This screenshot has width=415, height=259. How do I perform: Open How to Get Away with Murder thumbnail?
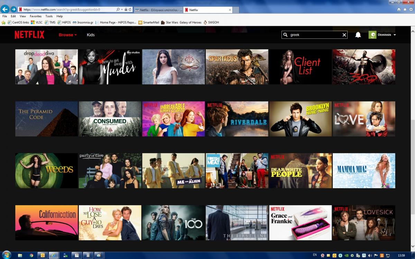click(110, 67)
